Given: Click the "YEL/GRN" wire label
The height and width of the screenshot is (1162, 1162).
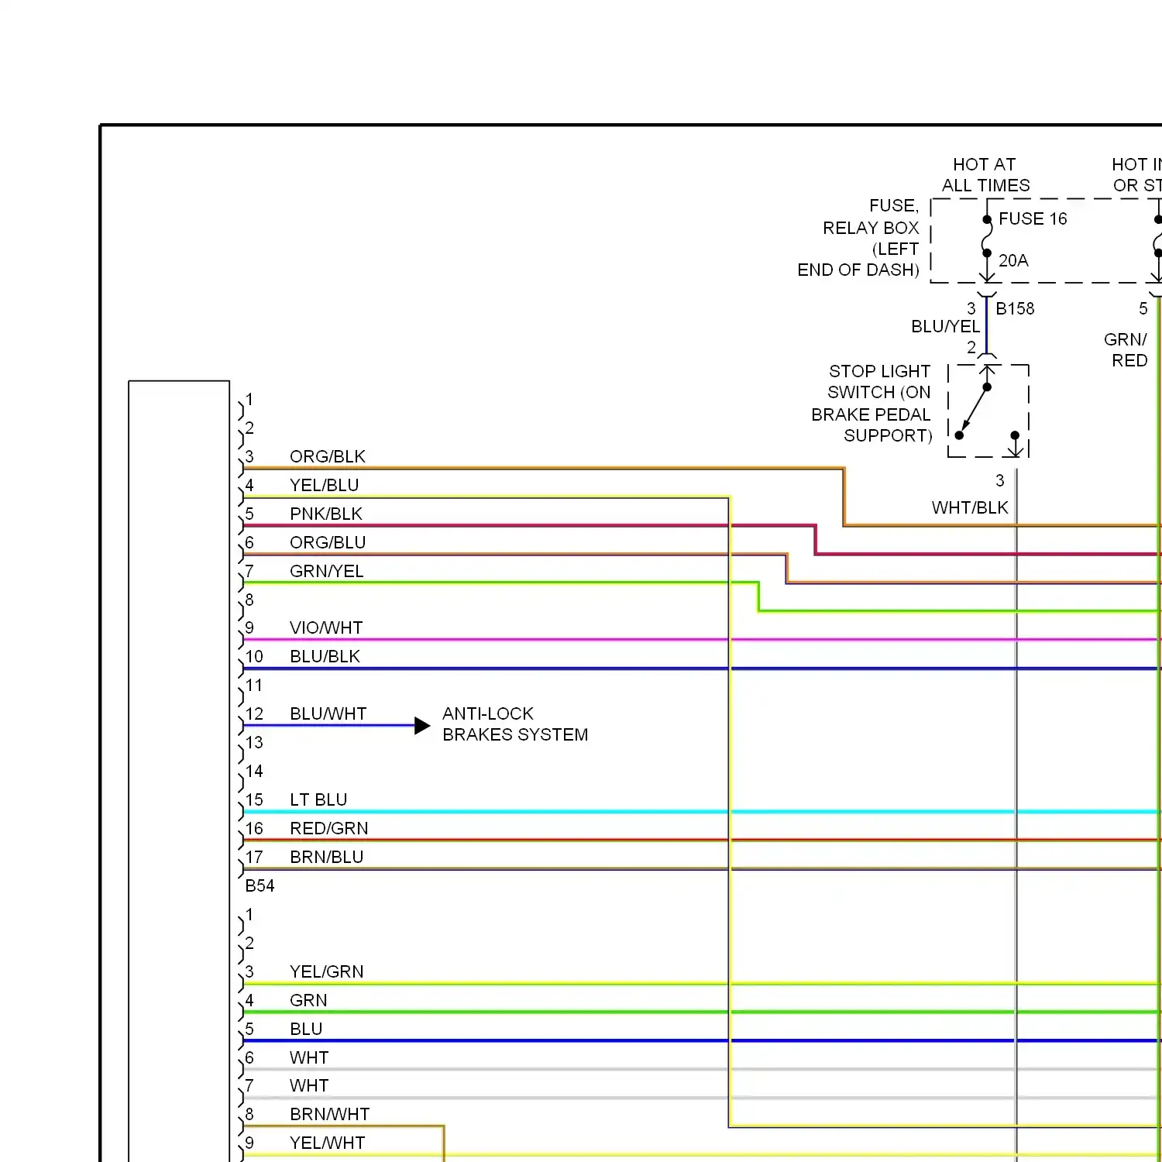Looking at the screenshot, I should click(x=327, y=972).
